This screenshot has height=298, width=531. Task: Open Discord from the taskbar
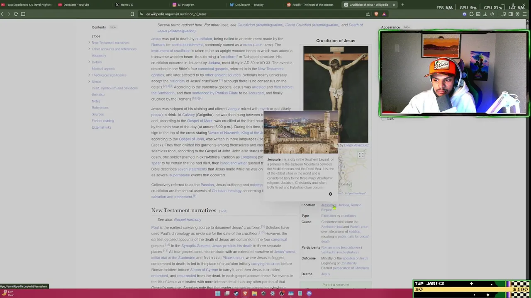point(309,293)
